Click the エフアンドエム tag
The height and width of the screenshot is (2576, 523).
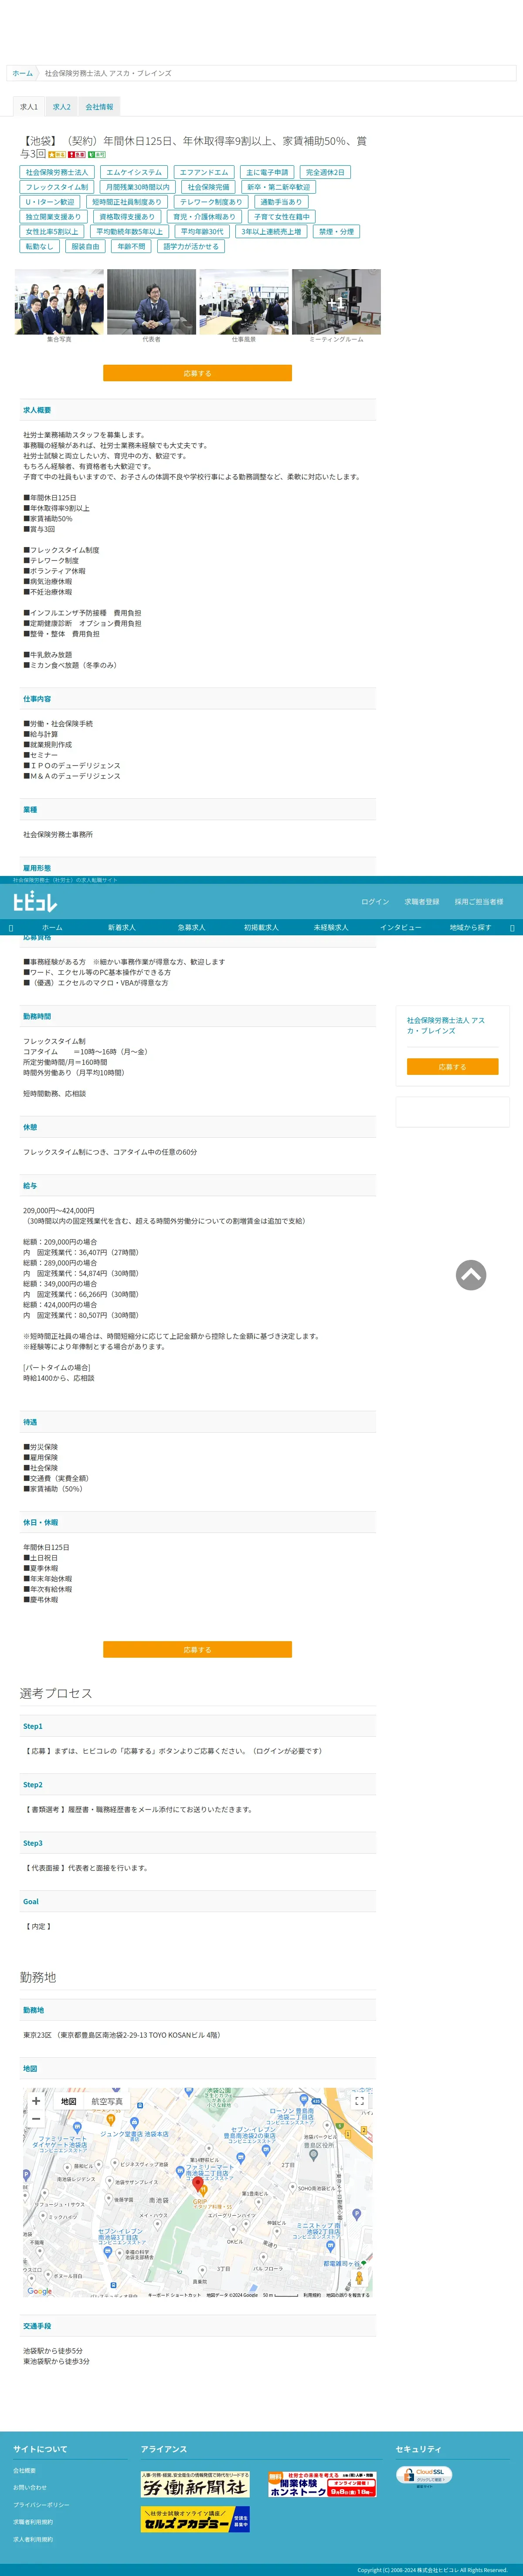pos(204,172)
